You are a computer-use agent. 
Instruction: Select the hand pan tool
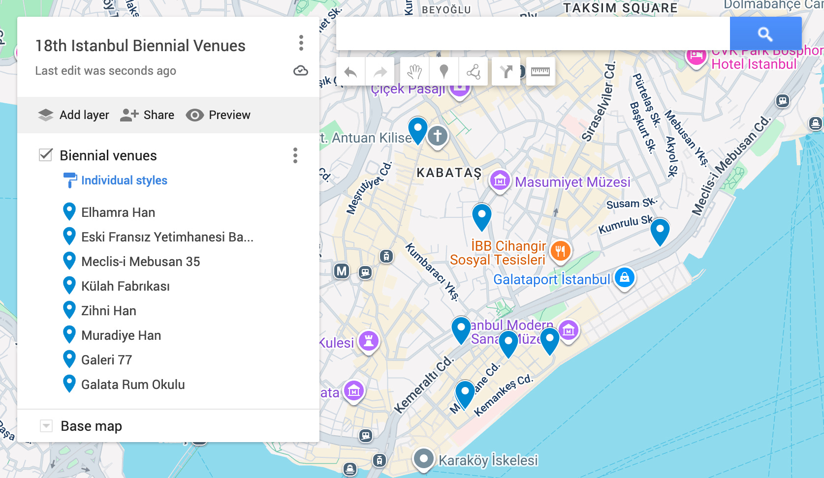414,72
